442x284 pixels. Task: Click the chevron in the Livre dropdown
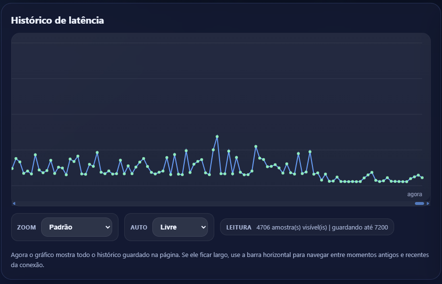point(203,227)
